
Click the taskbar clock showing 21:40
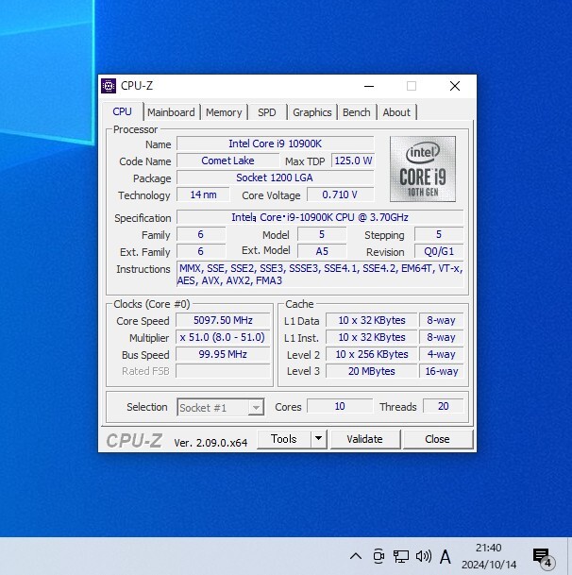point(489,556)
